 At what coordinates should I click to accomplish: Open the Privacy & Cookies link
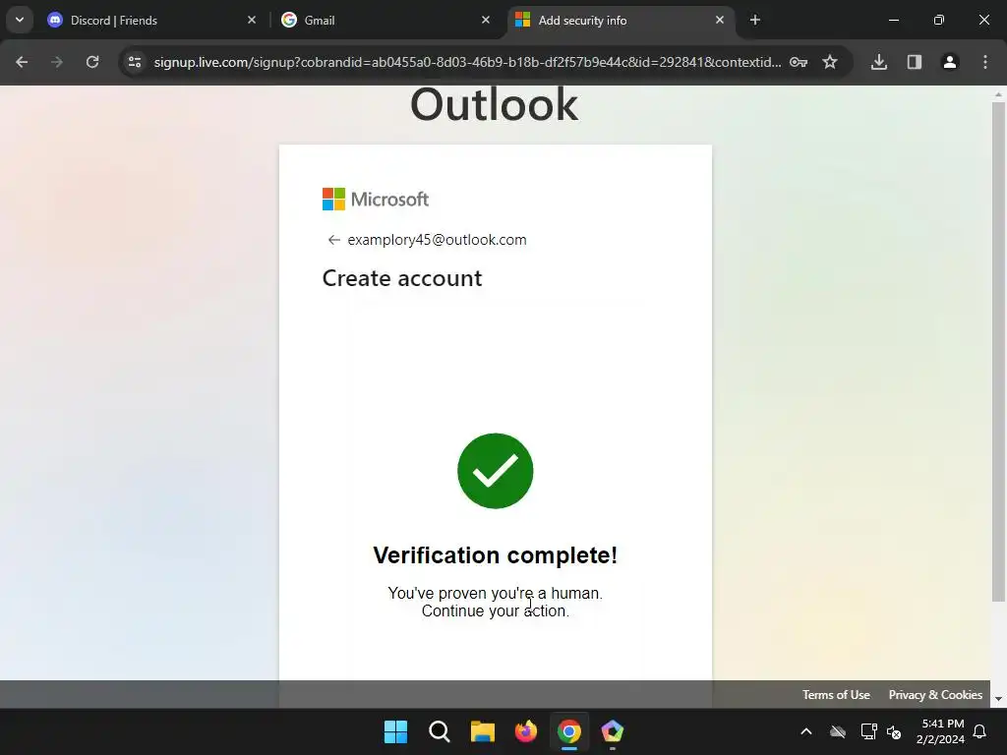pos(935,695)
